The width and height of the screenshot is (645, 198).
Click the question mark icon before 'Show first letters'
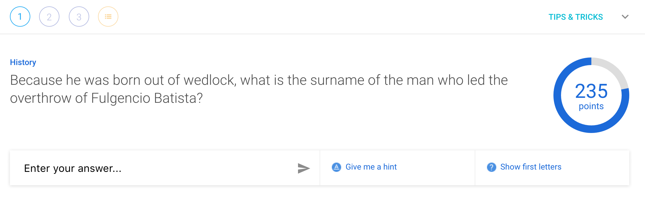click(x=492, y=167)
